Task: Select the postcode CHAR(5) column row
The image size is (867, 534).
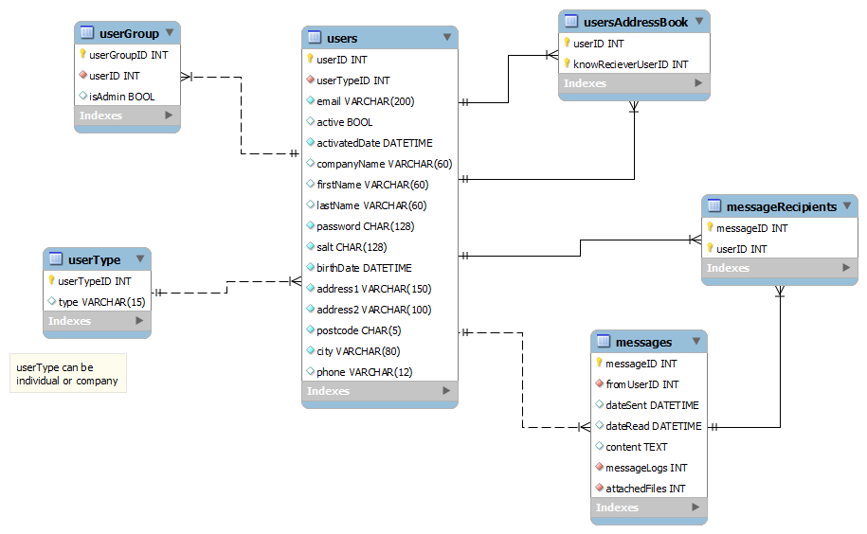Action: click(358, 330)
